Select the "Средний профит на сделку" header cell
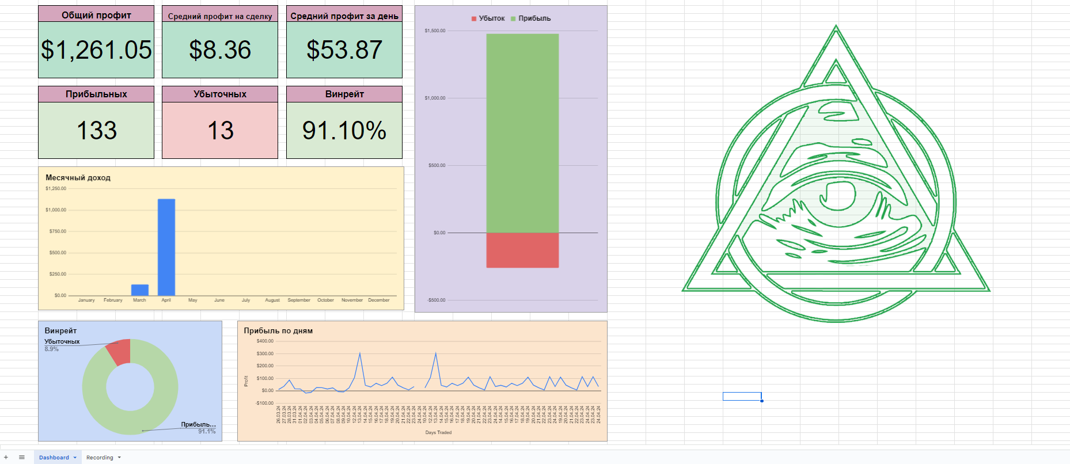 (x=220, y=14)
